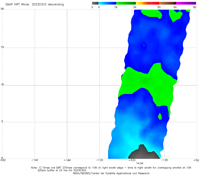Click the '34' label under the color scale
The height and width of the screenshot is (175, 199).
pyautogui.click(x=135, y=7)
